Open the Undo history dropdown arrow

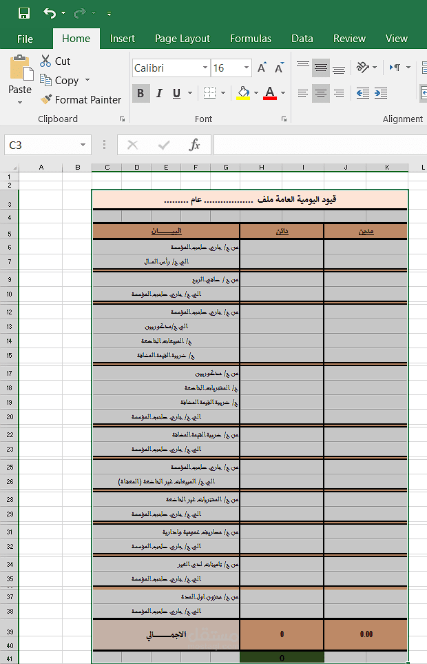pyautogui.click(x=63, y=14)
